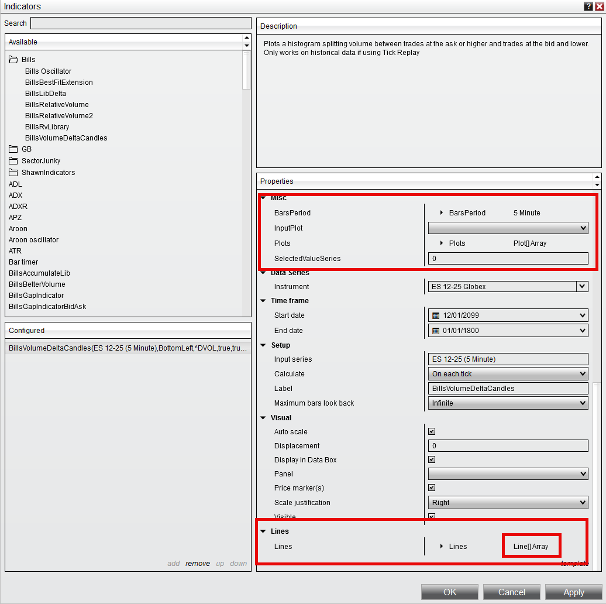Click the ShawnIndicators folder icon
Screen dimensions: 606x604
13,173
